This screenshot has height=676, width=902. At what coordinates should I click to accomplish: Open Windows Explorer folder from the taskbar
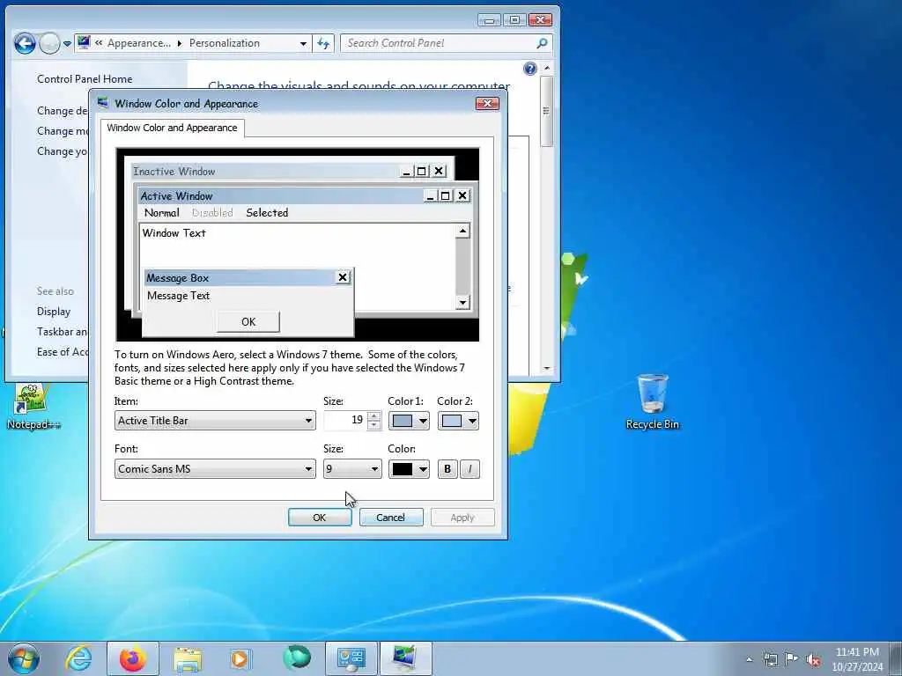click(188, 658)
